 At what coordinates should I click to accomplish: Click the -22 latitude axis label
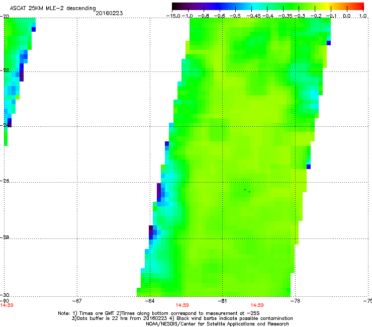pyautogui.click(x=5, y=70)
